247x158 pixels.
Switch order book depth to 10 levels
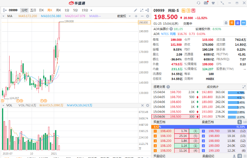[245, 122]
